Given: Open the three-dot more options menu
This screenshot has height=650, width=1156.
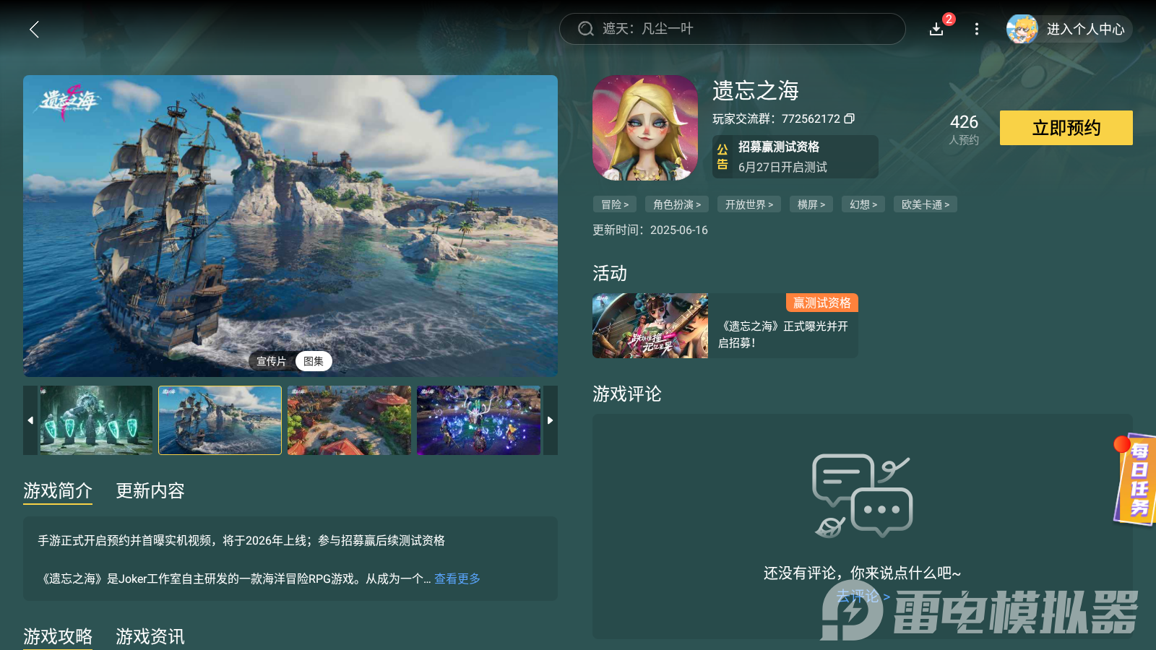Looking at the screenshot, I should pyautogui.click(x=977, y=30).
